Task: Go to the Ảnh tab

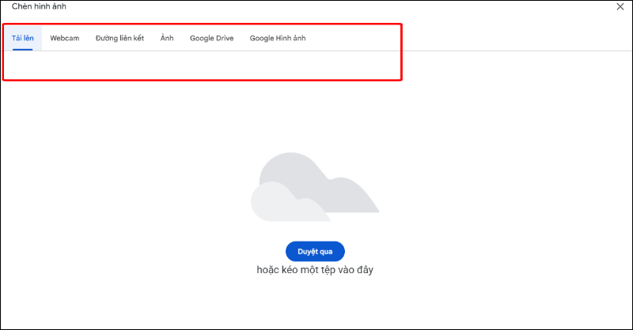Action: 167,38
